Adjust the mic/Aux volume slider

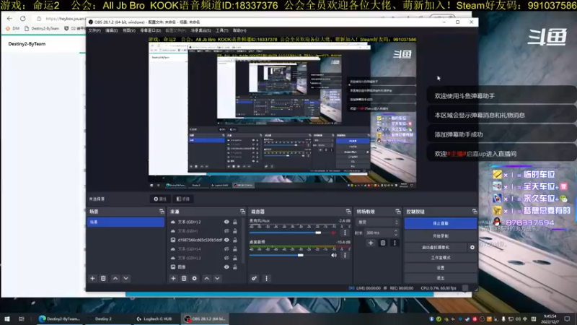click(318, 233)
